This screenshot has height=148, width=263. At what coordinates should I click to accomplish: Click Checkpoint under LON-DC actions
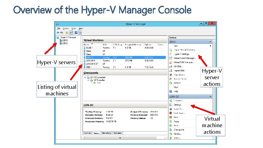click(179, 130)
